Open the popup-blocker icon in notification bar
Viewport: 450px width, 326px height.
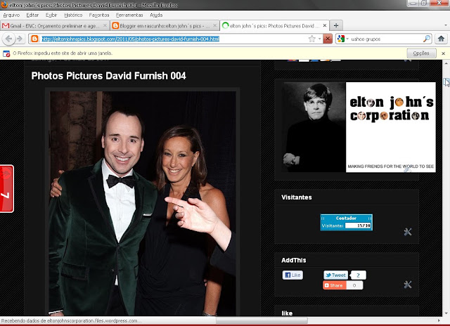(6, 53)
